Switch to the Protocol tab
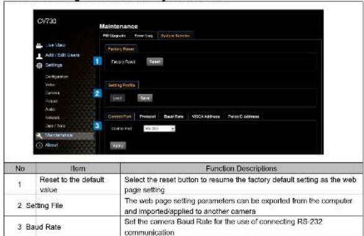Viewport: 364px width, 236px height. coord(148,116)
